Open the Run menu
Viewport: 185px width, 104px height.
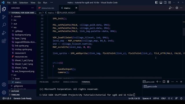[x=45, y=3]
